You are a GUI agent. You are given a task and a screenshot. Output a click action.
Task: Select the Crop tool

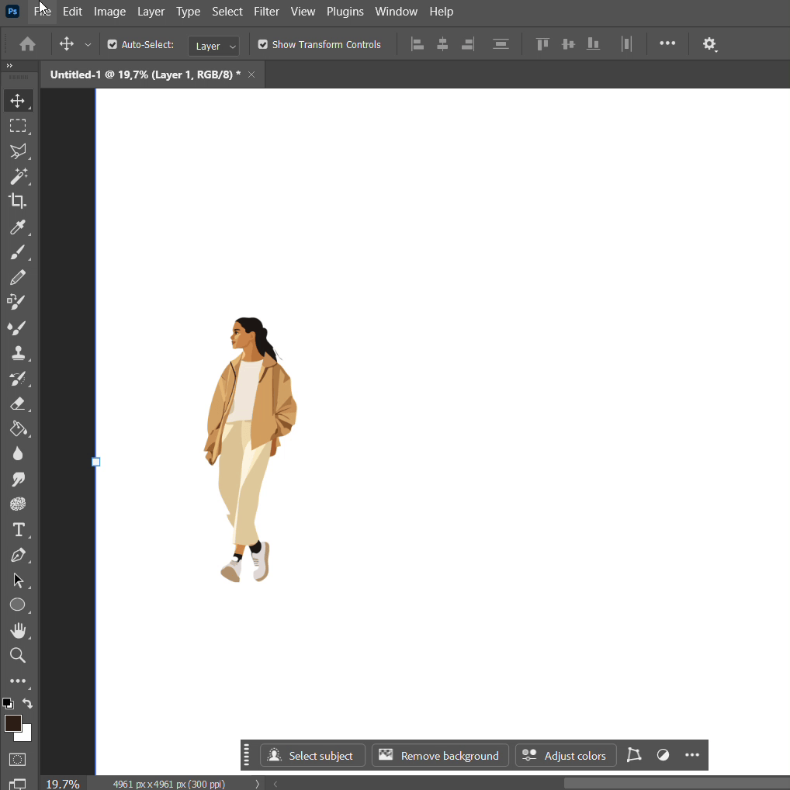coord(17,202)
